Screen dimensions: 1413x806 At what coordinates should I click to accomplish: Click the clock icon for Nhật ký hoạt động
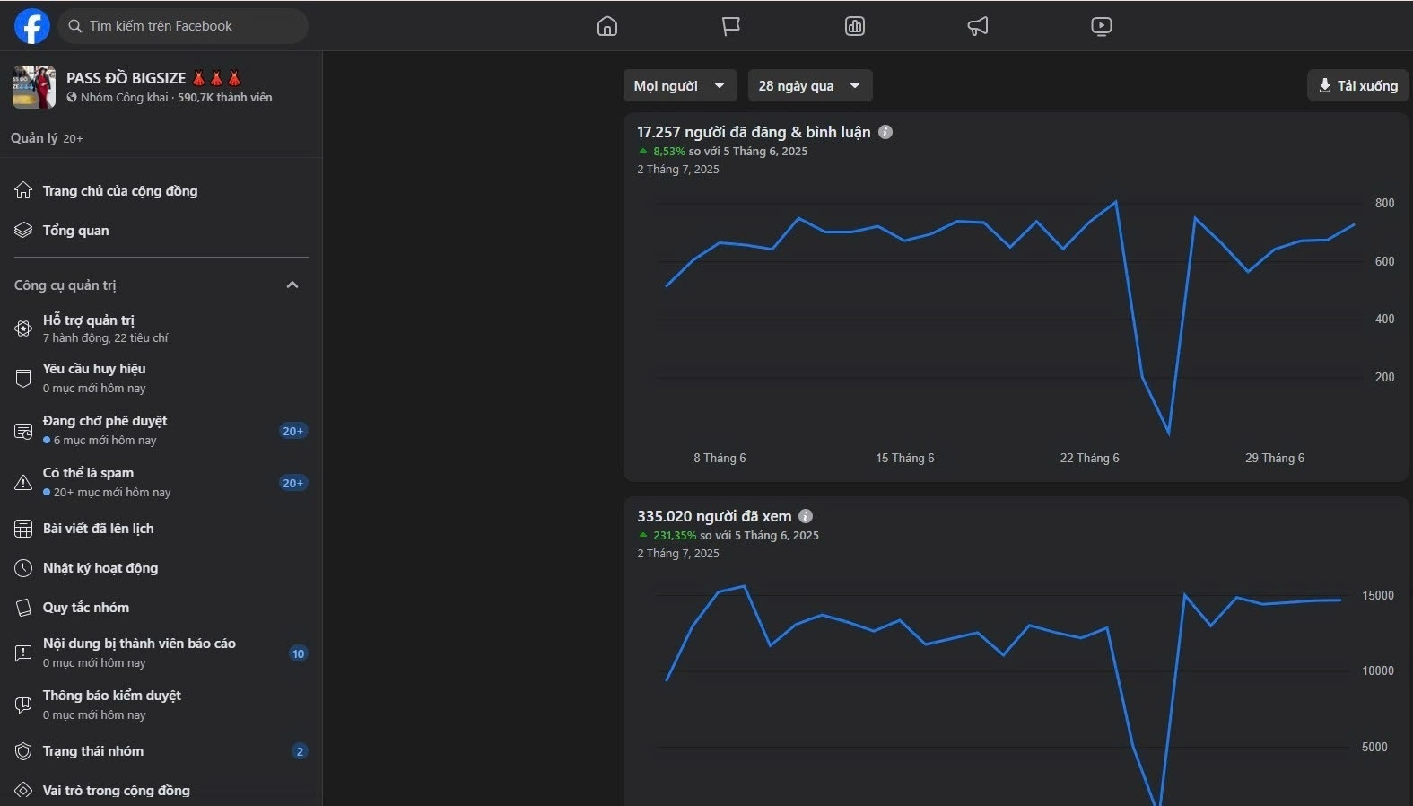(23, 568)
